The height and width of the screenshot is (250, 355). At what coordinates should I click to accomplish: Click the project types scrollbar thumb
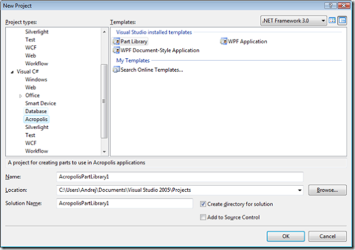point(104,101)
